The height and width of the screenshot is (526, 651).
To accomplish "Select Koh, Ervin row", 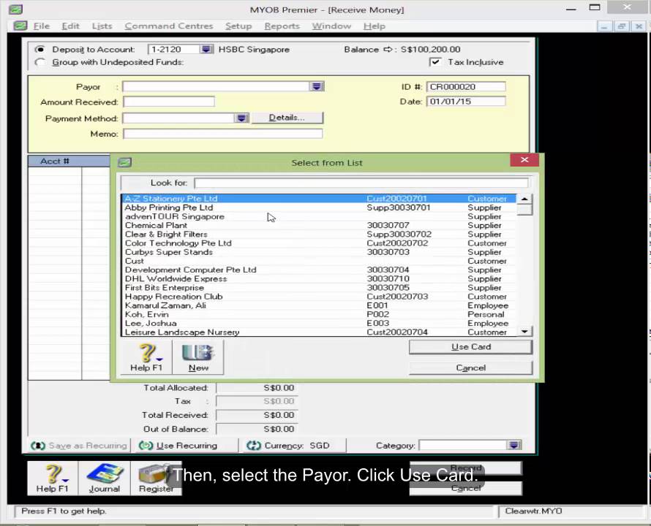I will [x=319, y=314].
